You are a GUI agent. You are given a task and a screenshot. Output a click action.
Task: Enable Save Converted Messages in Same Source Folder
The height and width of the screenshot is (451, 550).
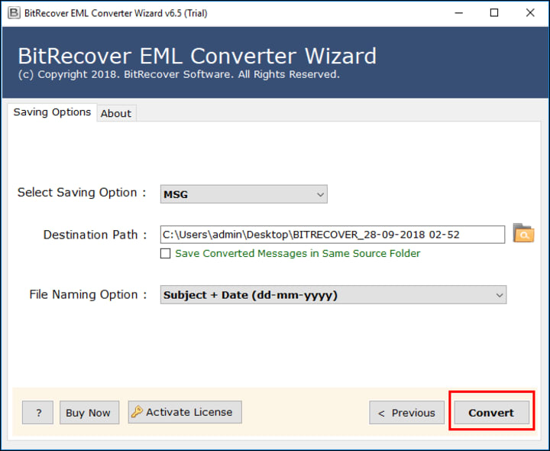tap(165, 254)
